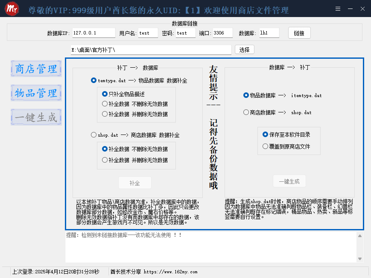Click the 选择 folder browse button

[x=244, y=50]
